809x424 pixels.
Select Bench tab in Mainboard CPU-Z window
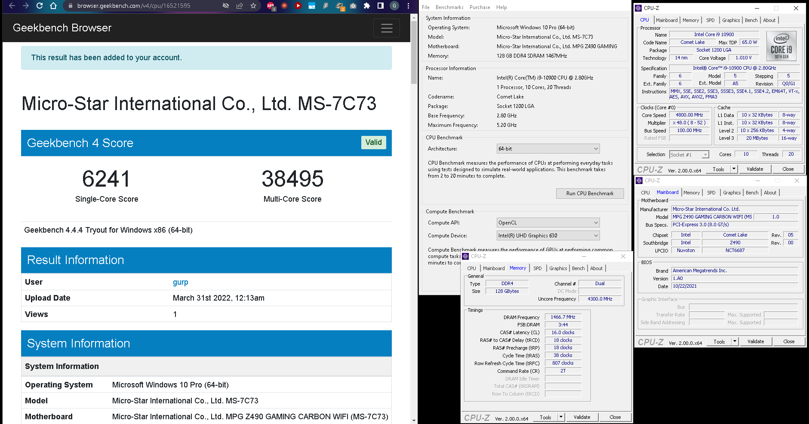(752, 193)
